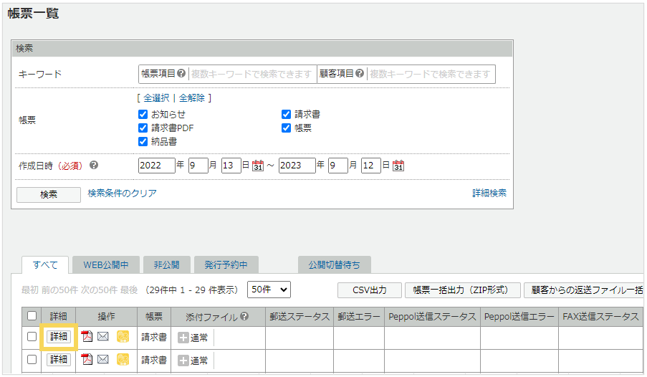Viewport: 647px width, 377px height.
Task: Tick select-all checkbox in table header
Action: (x=32, y=316)
